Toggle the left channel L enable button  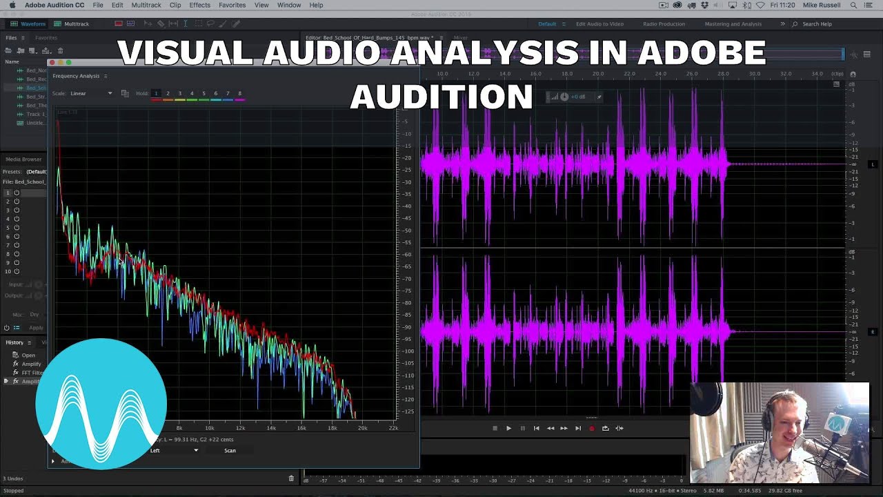pyautogui.click(x=873, y=164)
